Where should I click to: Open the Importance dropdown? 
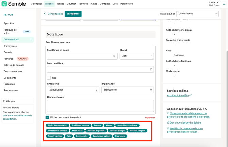[128, 90]
